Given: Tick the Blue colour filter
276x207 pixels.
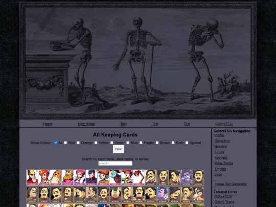Looking at the screenshot, I should (128, 143).
